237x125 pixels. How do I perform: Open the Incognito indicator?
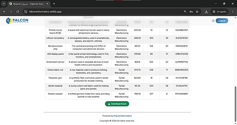pos(220,12)
